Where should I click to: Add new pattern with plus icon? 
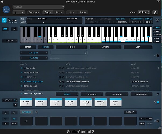pyautogui.click(x=37, y=112)
